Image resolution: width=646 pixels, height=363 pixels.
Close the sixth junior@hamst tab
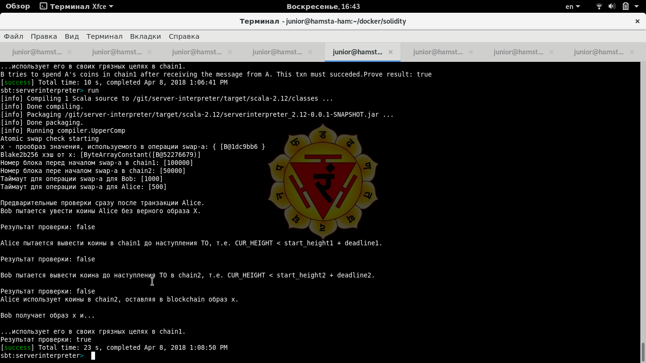(x=471, y=52)
